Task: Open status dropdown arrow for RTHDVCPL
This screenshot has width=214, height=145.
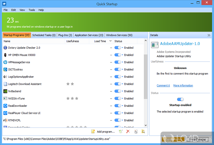Action: [123, 120]
